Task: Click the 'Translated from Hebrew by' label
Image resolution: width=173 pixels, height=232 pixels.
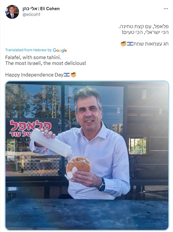Action: point(29,50)
